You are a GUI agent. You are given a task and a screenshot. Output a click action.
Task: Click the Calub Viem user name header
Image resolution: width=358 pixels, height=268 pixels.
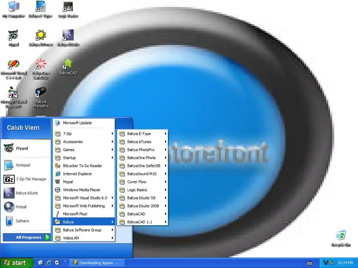pos(23,128)
